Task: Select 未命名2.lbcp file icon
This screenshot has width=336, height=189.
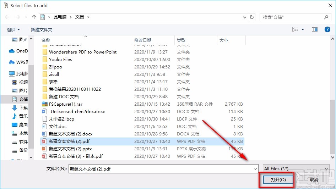Action: (x=44, y=119)
